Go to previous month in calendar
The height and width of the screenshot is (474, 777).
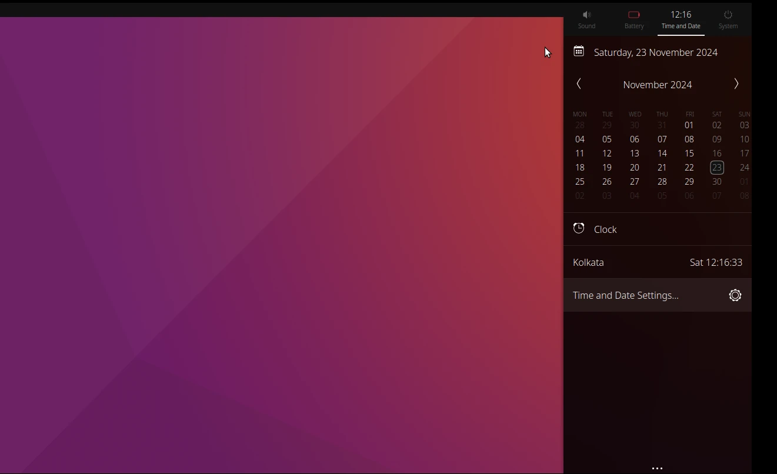pyautogui.click(x=579, y=84)
